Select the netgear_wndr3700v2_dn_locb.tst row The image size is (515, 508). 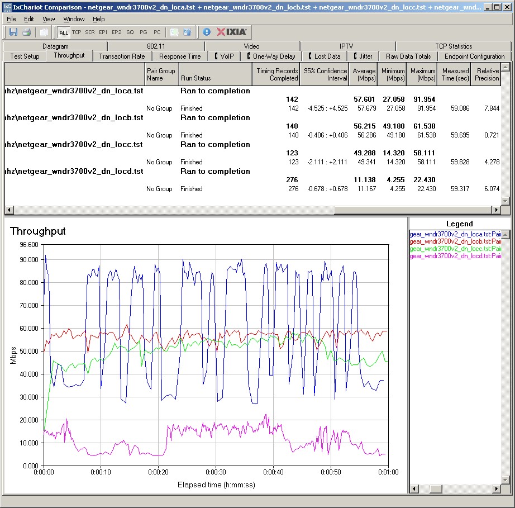coord(252,117)
